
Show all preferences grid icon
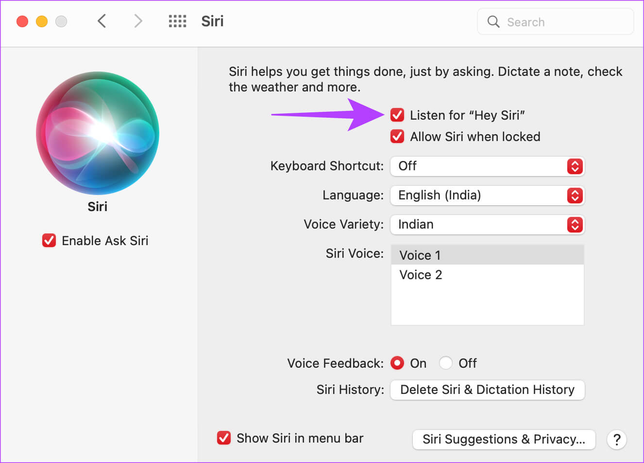pos(177,21)
